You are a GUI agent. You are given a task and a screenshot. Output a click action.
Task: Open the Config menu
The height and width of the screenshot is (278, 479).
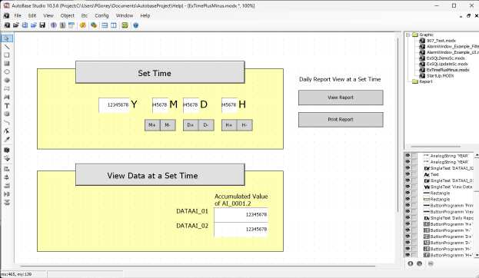pos(101,15)
